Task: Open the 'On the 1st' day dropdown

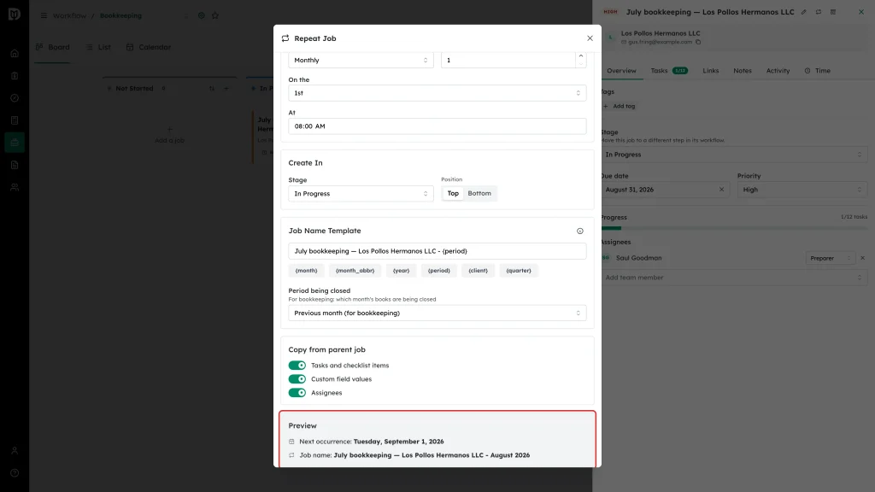Action: pyautogui.click(x=437, y=93)
